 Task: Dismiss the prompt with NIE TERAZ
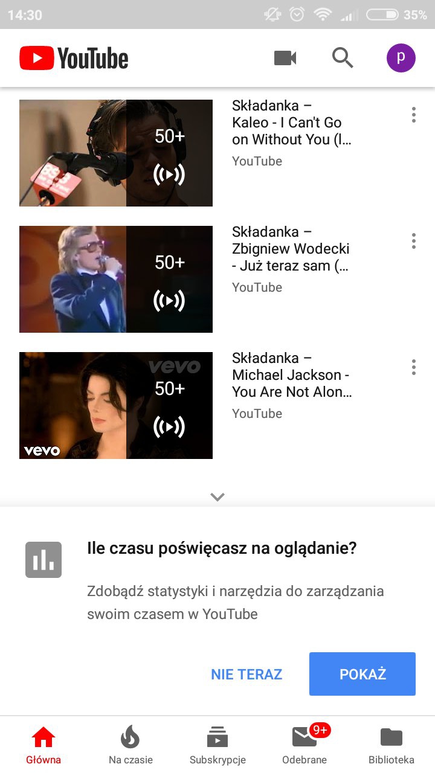click(246, 674)
